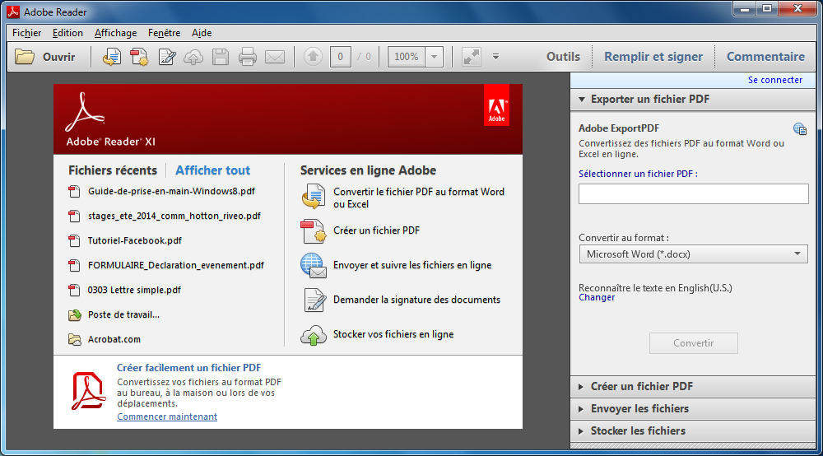Open stages_ete_2014_comm_hotton_riveo.pdf recent file
Screen dimensions: 823x456
click(174, 216)
